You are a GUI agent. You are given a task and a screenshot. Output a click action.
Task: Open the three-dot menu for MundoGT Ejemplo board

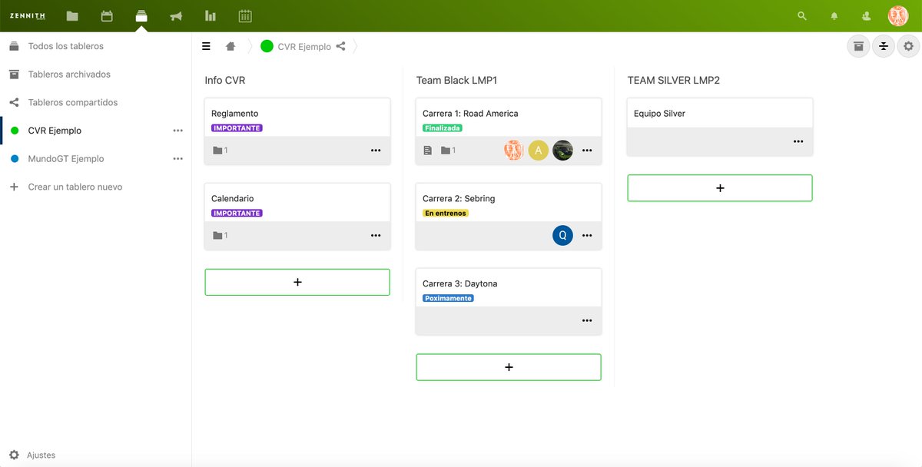pyautogui.click(x=178, y=159)
